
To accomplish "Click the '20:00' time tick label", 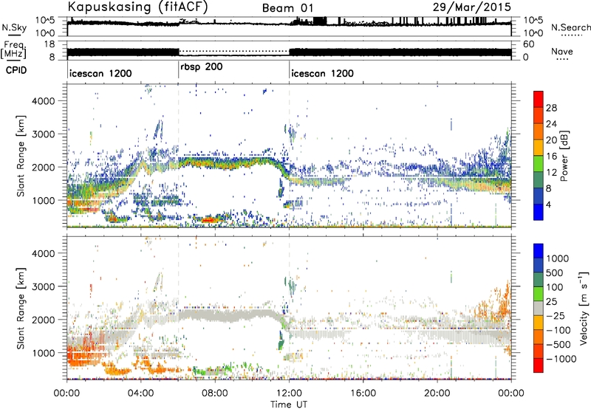I will (x=437, y=393).
